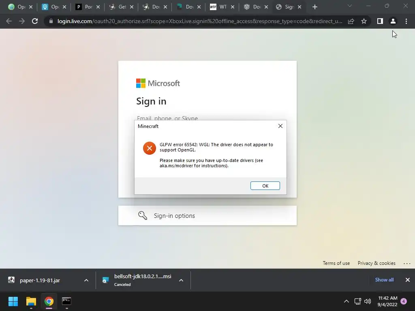Open the notification badge showing 4
Image resolution: width=415 pixels, height=311 pixels.
(404, 301)
